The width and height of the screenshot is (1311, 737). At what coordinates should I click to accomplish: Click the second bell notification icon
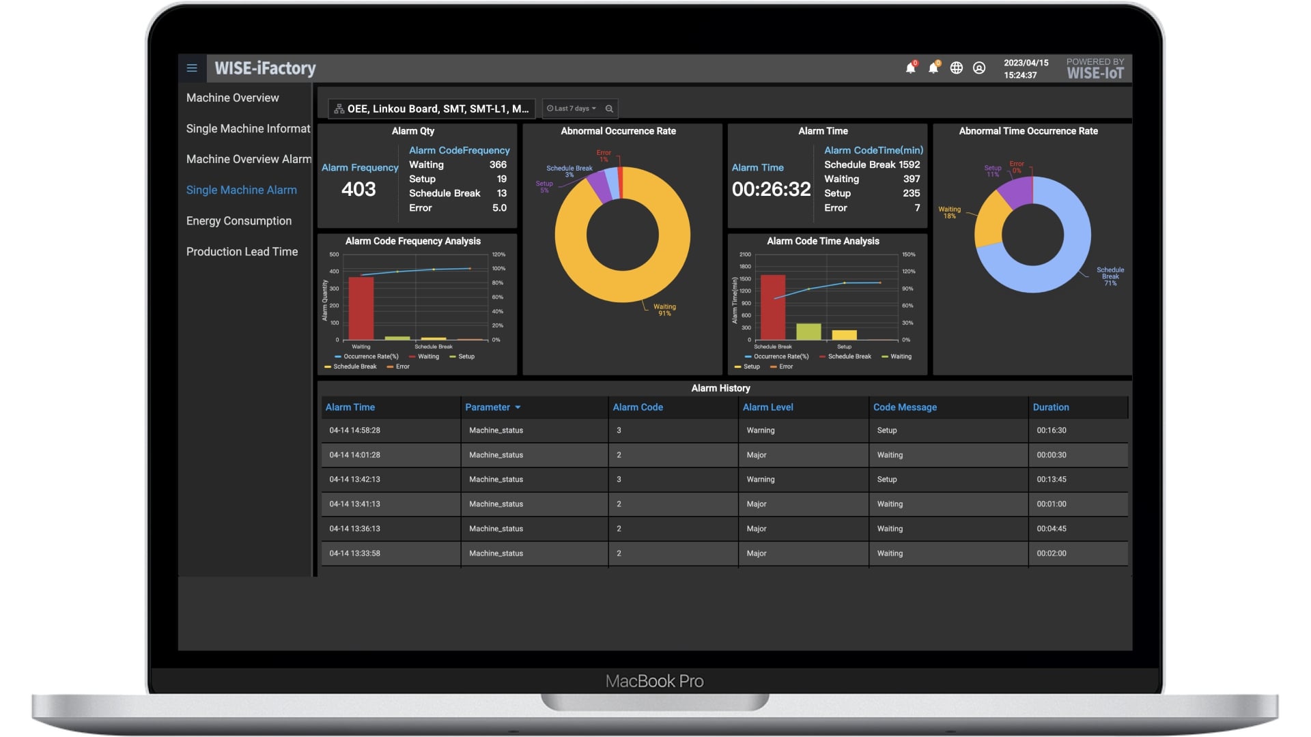click(x=933, y=68)
